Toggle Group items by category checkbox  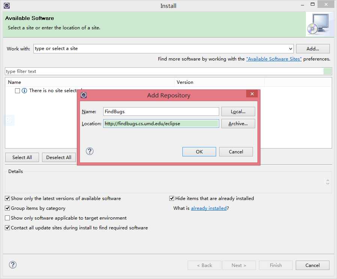[7, 208]
